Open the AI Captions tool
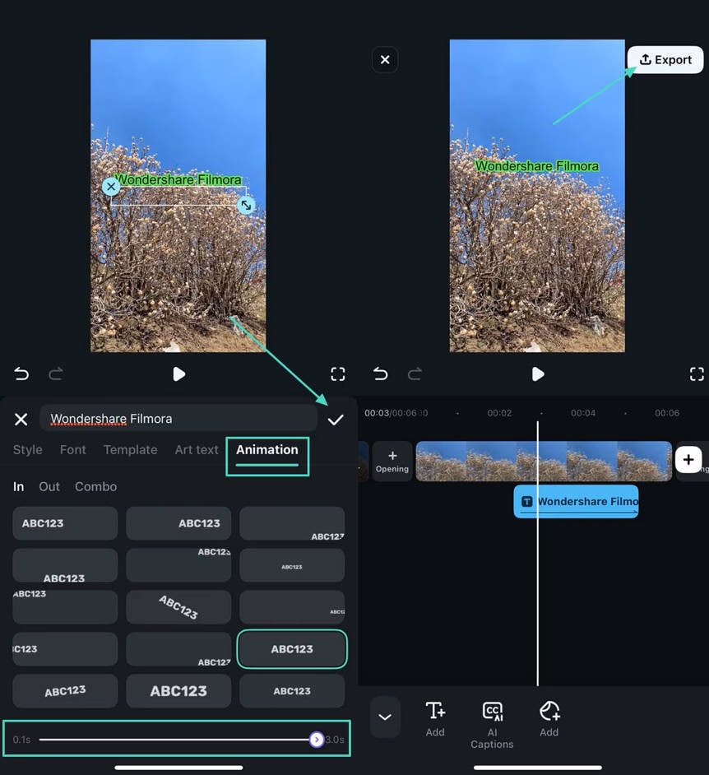Viewport: 709px width, 775px height. (492, 720)
